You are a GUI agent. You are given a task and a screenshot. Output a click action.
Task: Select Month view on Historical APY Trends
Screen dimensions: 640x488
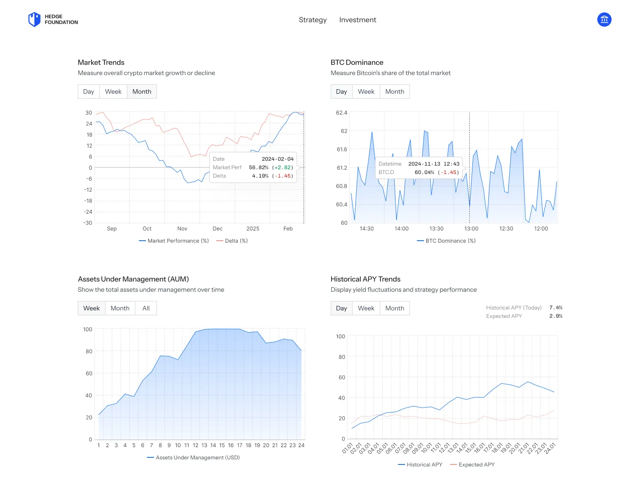[x=395, y=308]
